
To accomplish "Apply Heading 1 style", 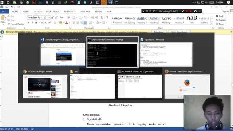I will coord(142,20).
